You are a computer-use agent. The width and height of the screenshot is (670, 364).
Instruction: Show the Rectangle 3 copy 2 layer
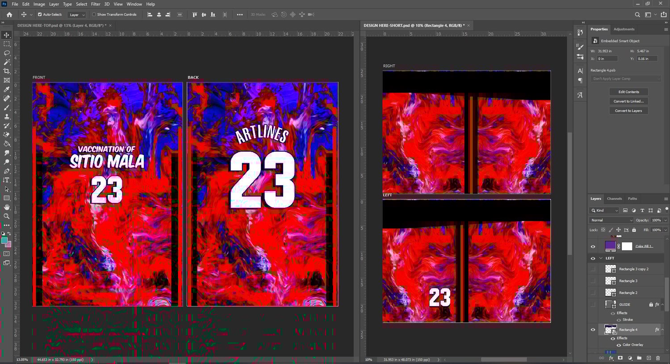point(593,269)
